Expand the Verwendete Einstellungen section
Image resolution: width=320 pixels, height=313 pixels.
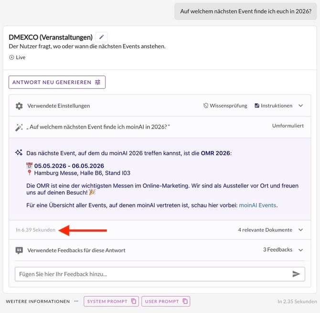point(300,106)
